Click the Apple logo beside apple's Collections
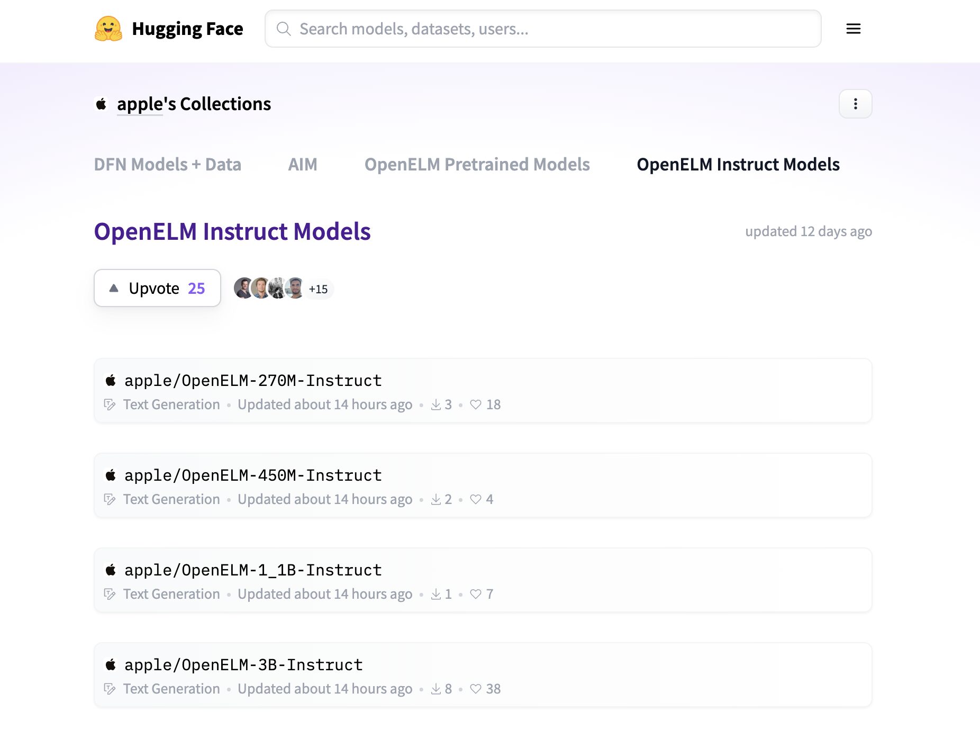Viewport: 980px width, 738px height. click(101, 104)
